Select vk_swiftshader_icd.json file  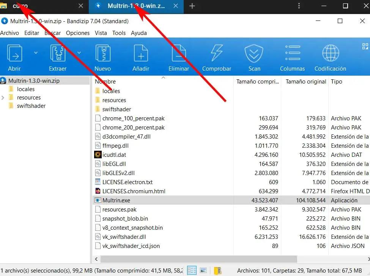pyautogui.click(x=131, y=246)
